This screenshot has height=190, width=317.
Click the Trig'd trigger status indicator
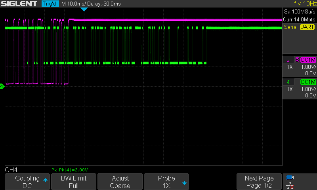pos(50,4)
